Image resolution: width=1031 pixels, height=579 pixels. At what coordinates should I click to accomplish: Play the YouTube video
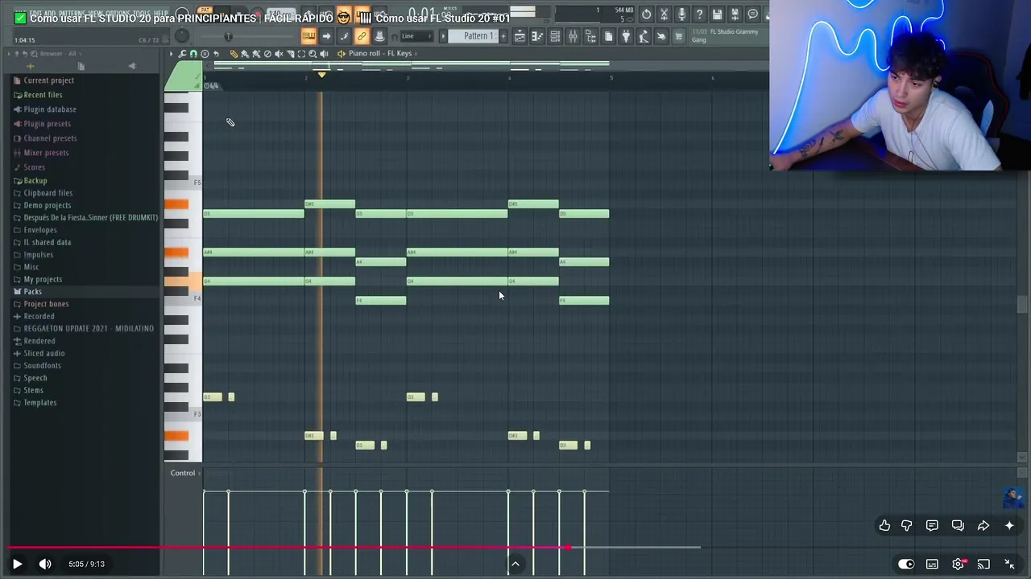17,564
